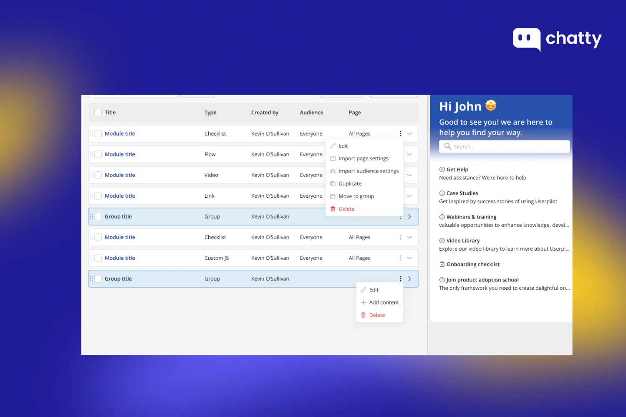The height and width of the screenshot is (417, 626).
Task: Click the checklist icon beside Onboarding checklist
Action: pyautogui.click(x=442, y=264)
